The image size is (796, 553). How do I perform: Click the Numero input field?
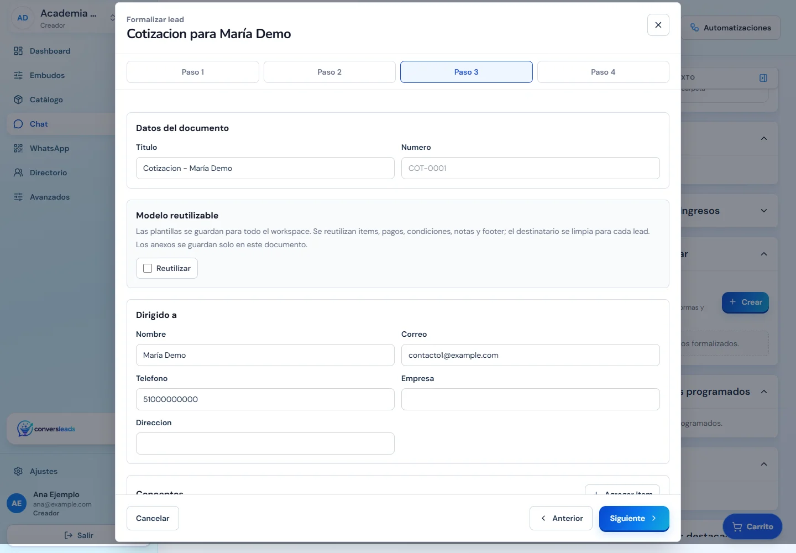click(531, 168)
